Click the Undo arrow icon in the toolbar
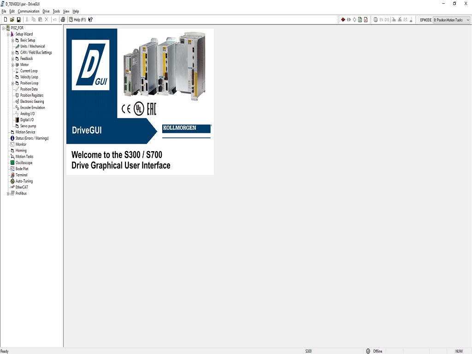472x354 pixels. [x=55, y=19]
